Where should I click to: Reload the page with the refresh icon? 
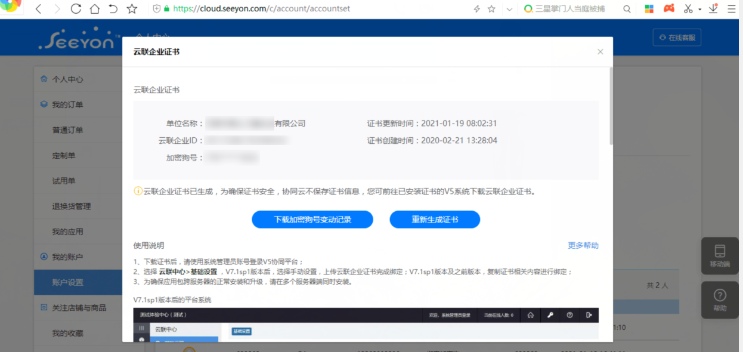tap(76, 9)
